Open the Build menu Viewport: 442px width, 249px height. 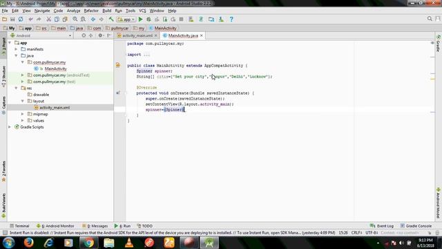coord(106,11)
